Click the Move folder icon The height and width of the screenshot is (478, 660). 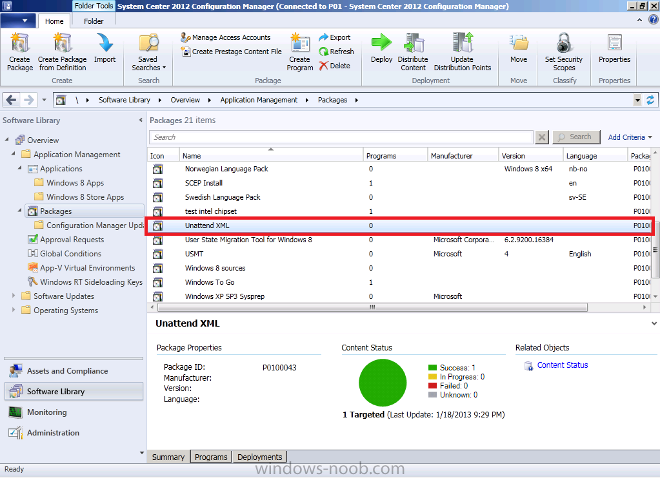click(x=519, y=43)
